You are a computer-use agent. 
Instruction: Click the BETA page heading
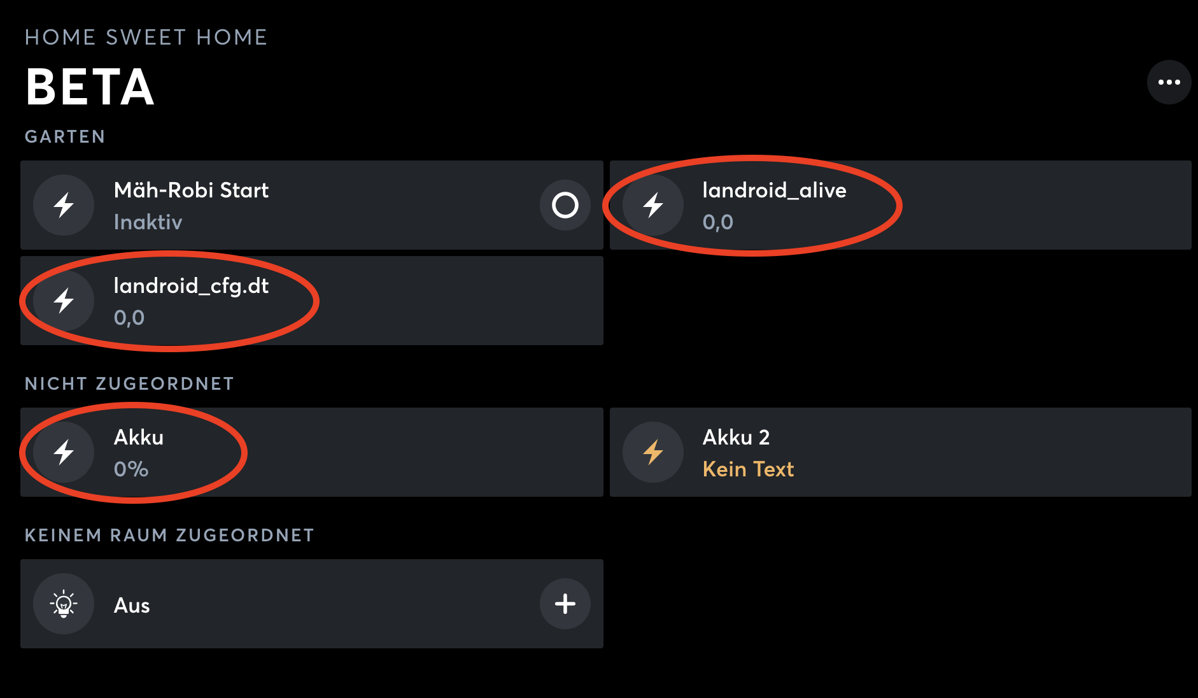tap(90, 87)
